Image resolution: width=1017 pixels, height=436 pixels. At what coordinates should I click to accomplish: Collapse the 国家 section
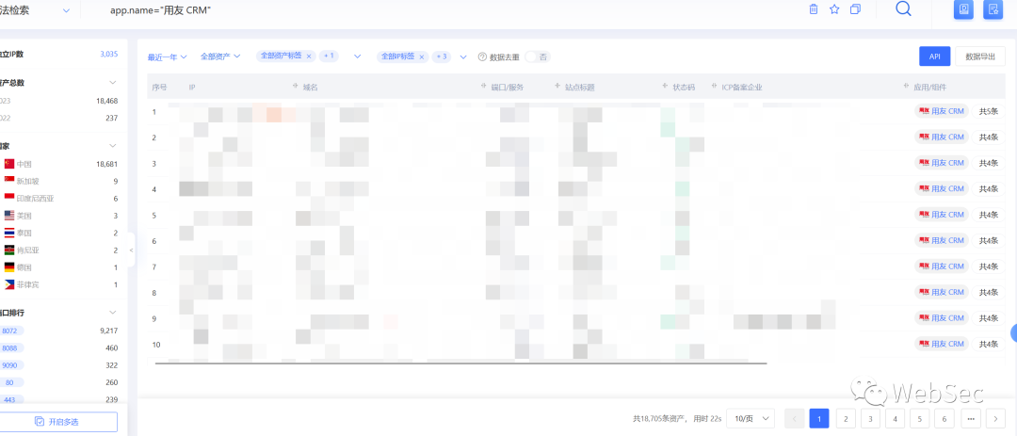(113, 145)
